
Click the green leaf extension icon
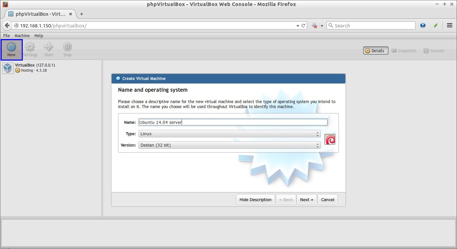click(436, 25)
